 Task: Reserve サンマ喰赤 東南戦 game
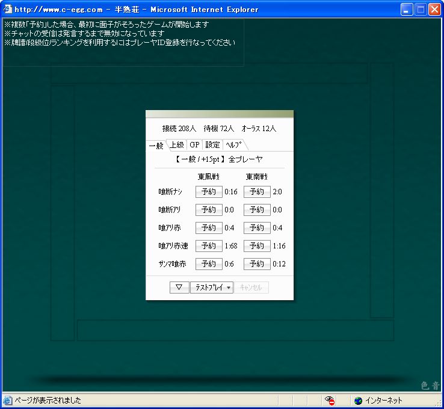pos(257,264)
